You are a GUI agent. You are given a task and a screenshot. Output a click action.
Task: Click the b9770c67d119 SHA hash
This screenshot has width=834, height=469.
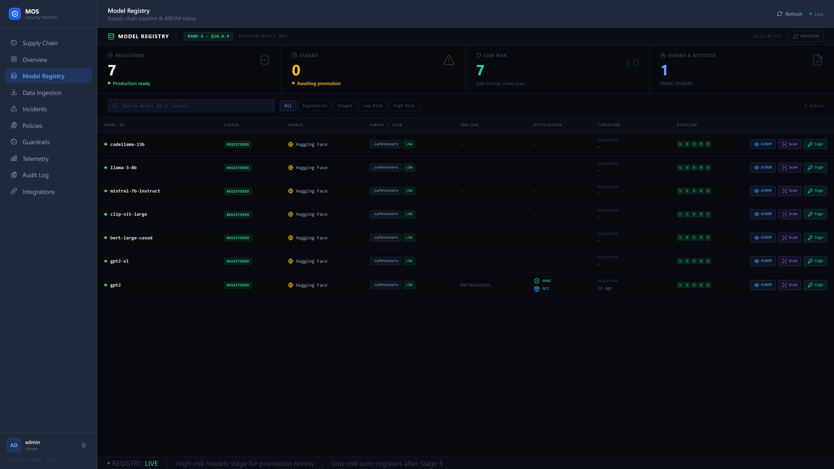(x=476, y=285)
